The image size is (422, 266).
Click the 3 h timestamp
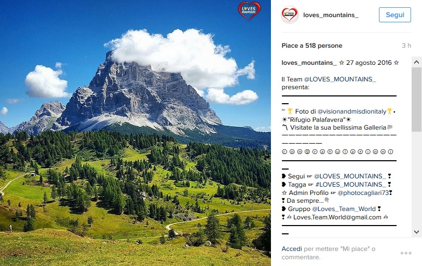(x=406, y=46)
